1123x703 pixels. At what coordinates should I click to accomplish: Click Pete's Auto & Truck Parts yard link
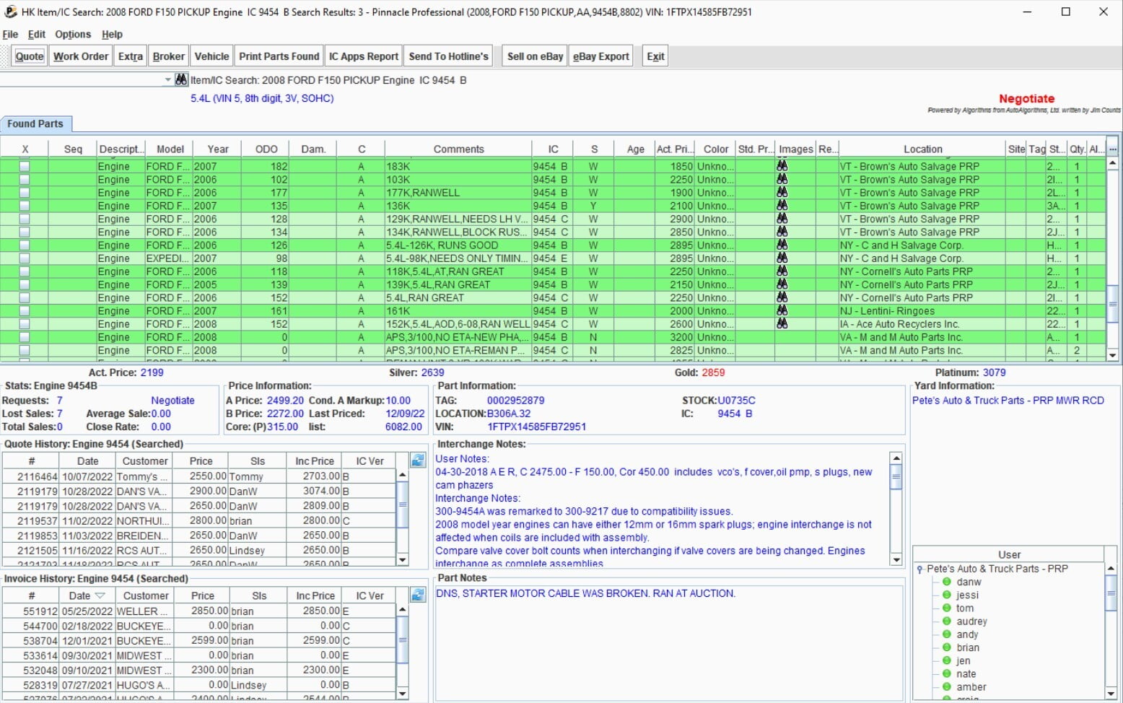(1008, 400)
